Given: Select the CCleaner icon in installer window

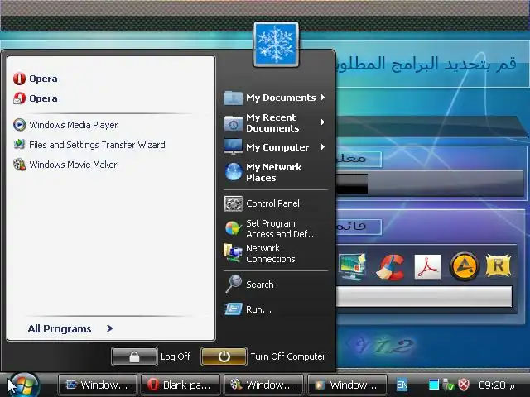Looking at the screenshot, I should click(x=391, y=266).
